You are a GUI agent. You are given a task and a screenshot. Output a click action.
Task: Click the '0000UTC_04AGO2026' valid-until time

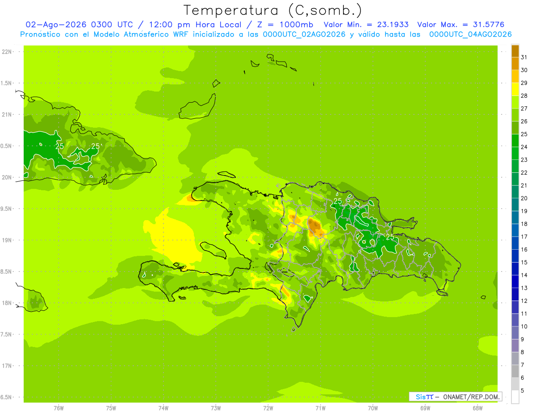(x=470, y=34)
